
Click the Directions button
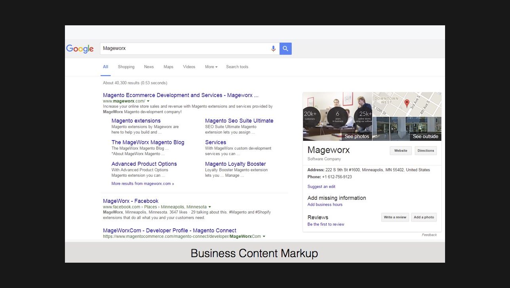coord(426,151)
